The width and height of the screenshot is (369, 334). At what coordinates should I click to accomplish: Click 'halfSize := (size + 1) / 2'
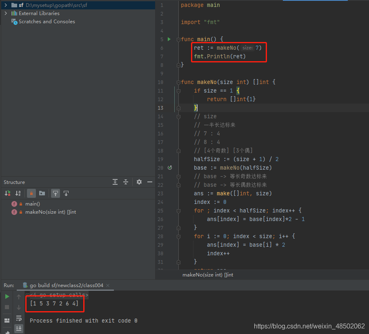point(236,159)
